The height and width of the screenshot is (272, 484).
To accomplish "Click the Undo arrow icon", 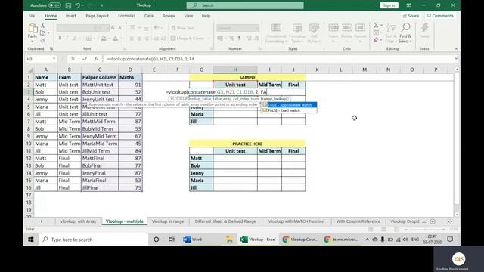I will tap(77, 5).
